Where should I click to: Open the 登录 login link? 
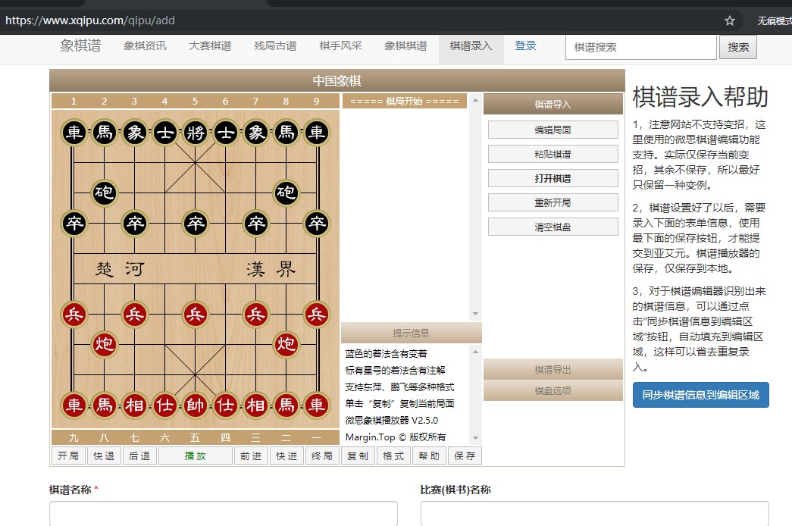[x=525, y=45]
